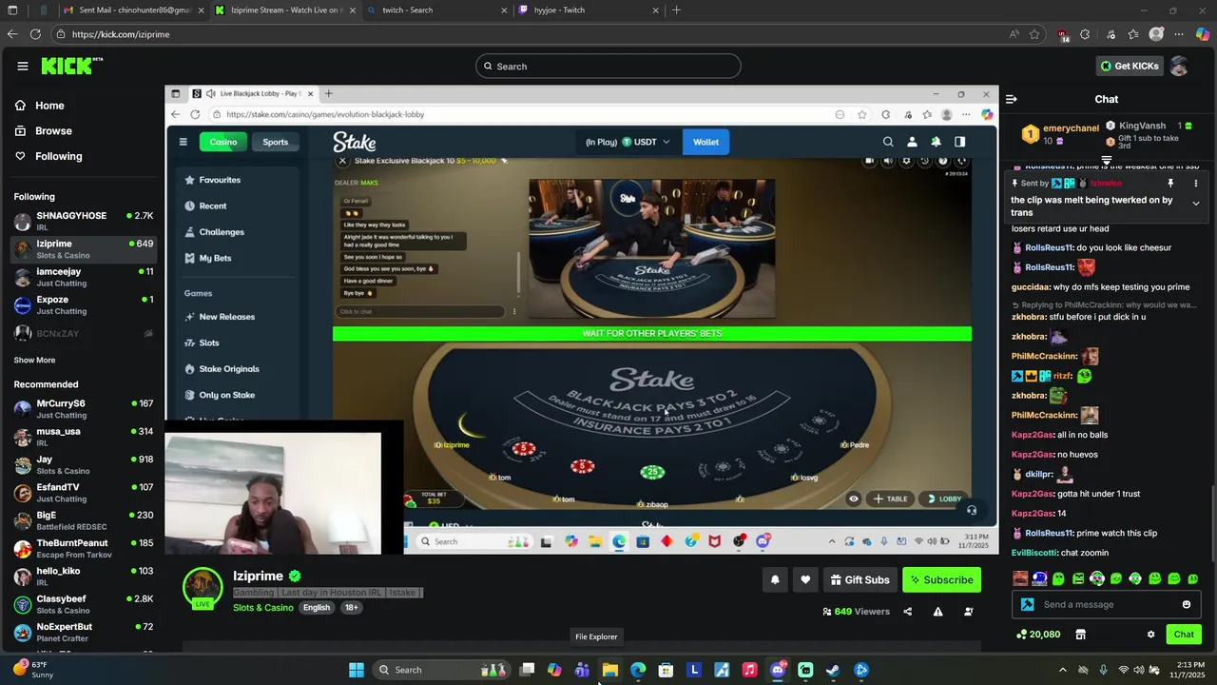
Task: Switch to twitch - Search tab
Action: click(x=435, y=10)
